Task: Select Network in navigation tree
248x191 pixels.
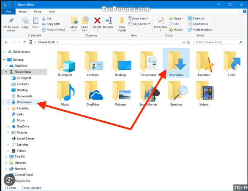Action: [20, 169]
